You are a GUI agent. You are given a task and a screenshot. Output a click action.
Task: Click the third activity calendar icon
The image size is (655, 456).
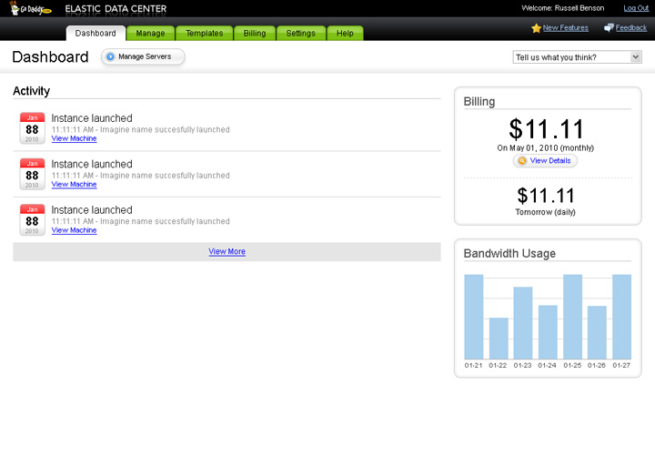pos(32,219)
